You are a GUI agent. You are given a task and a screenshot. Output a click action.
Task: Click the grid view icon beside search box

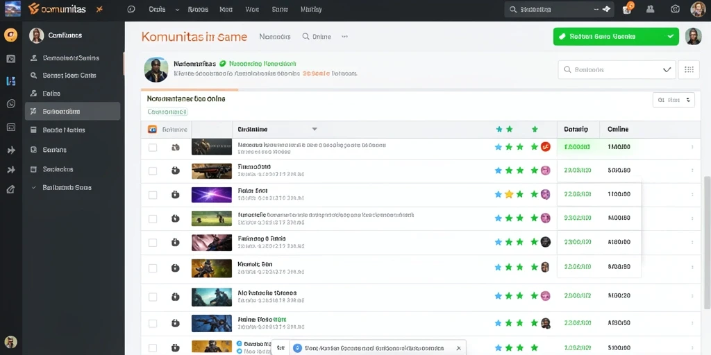pyautogui.click(x=689, y=70)
